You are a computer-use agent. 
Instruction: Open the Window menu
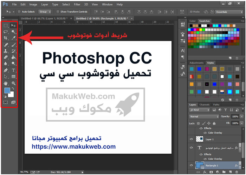click(107, 4)
